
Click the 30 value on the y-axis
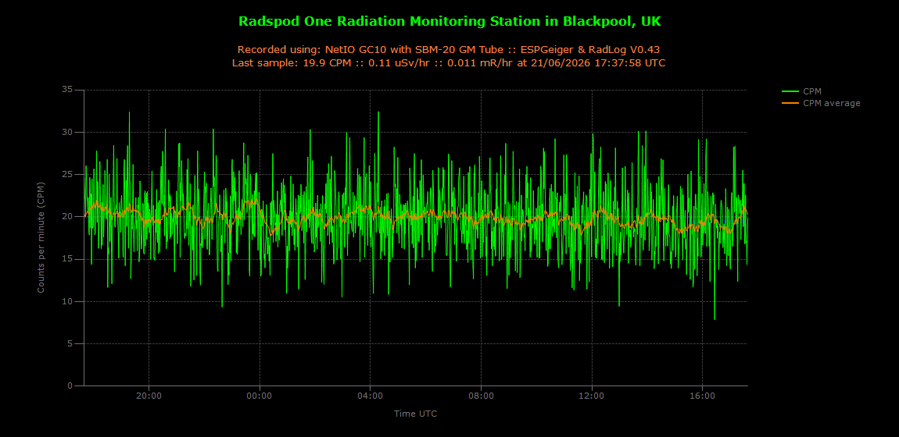(68, 132)
